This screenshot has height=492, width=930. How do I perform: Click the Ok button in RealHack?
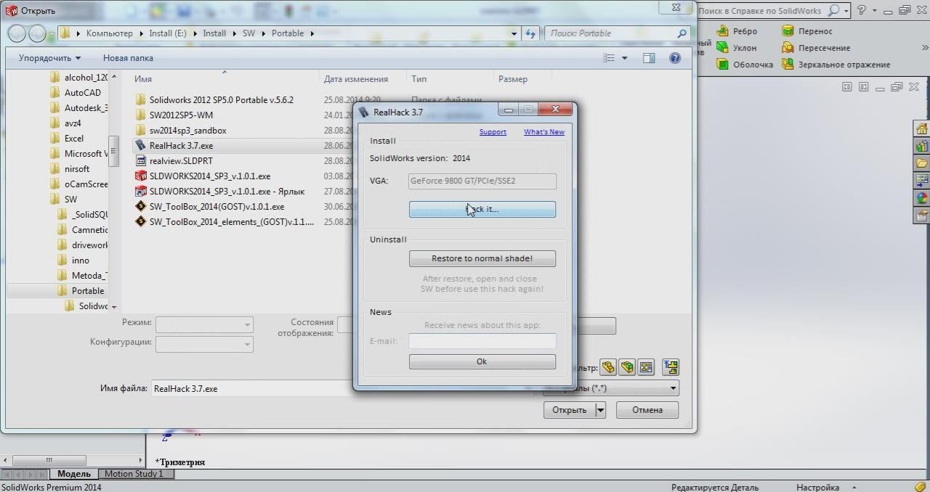482,361
